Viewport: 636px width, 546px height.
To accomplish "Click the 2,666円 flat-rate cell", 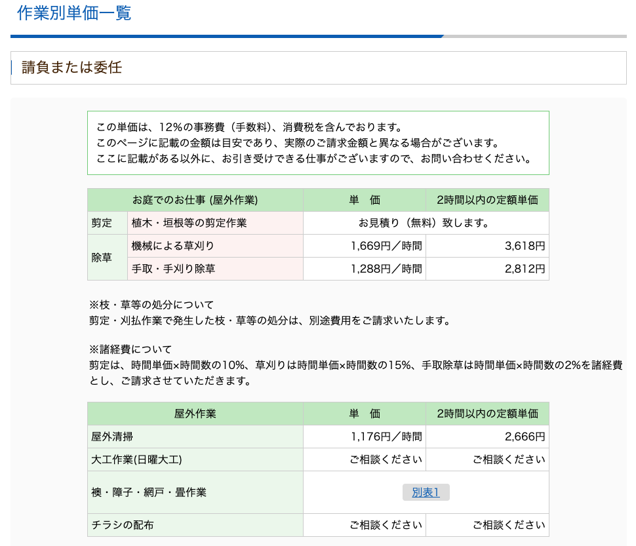I will [x=525, y=437].
